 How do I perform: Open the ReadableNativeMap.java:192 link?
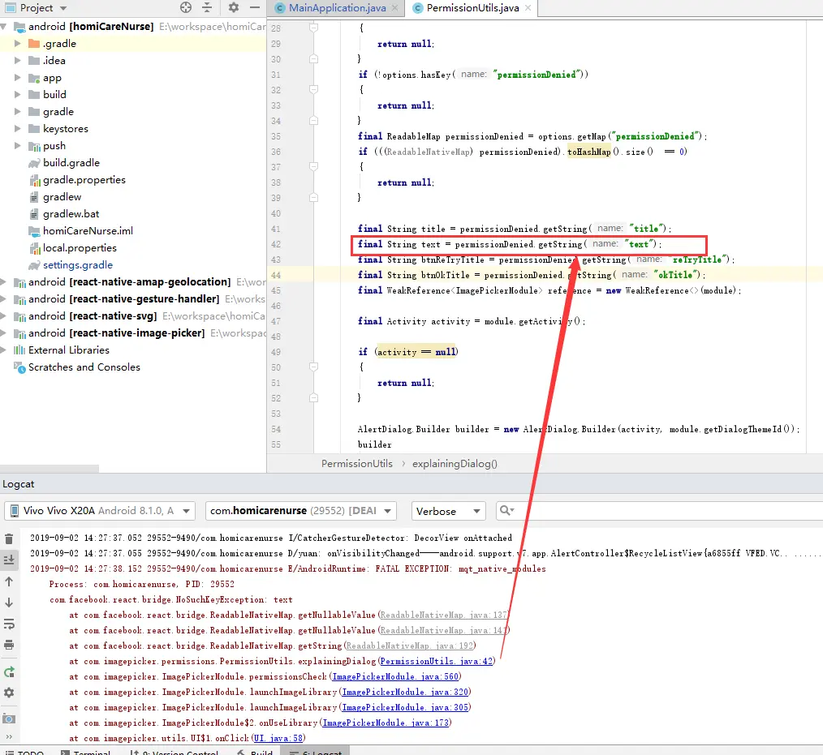409,646
